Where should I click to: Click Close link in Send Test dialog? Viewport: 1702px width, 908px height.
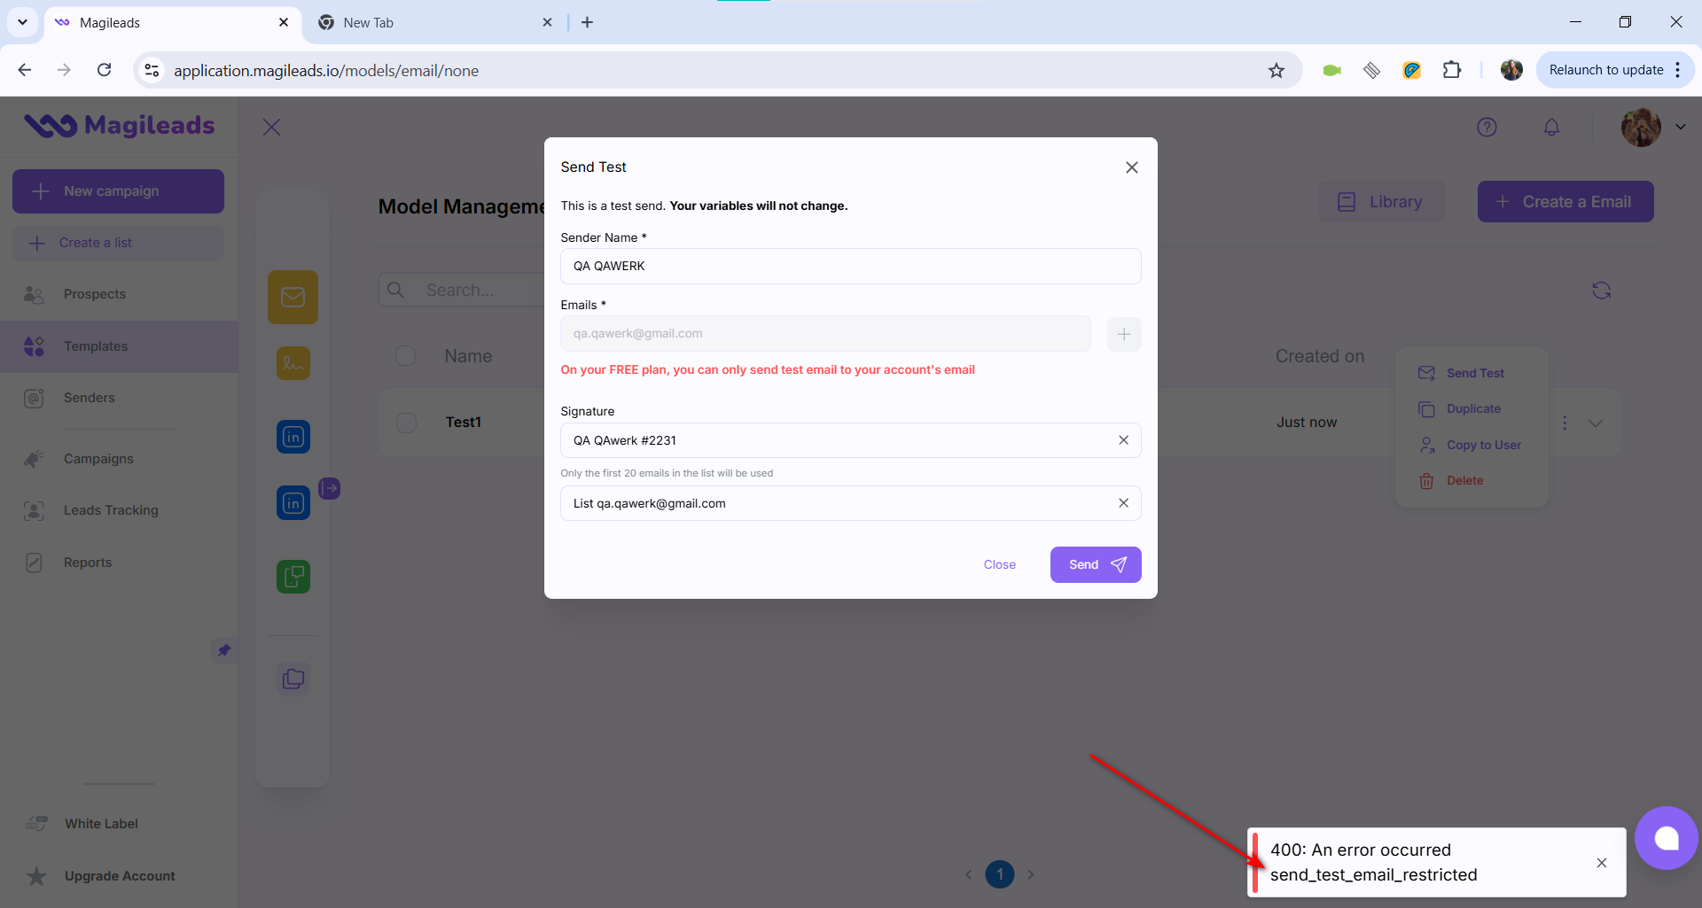(999, 564)
